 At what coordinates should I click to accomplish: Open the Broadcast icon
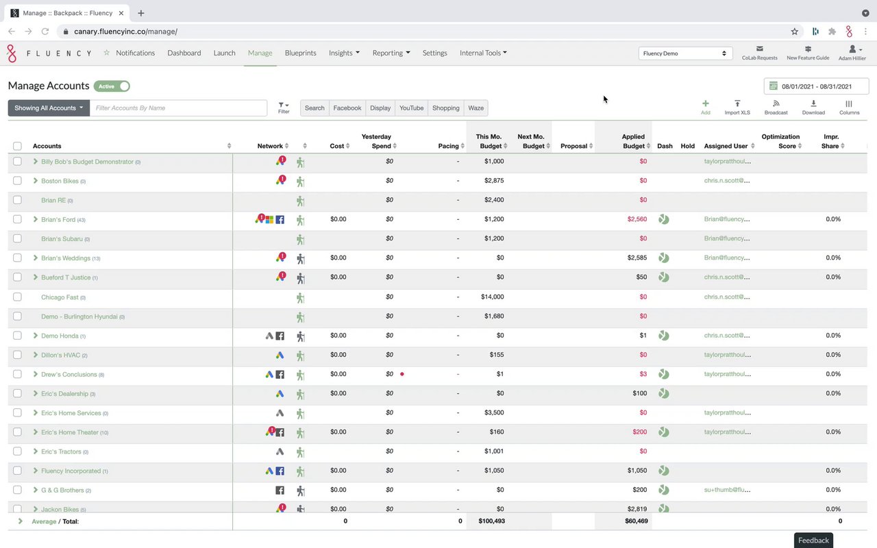pos(776,103)
